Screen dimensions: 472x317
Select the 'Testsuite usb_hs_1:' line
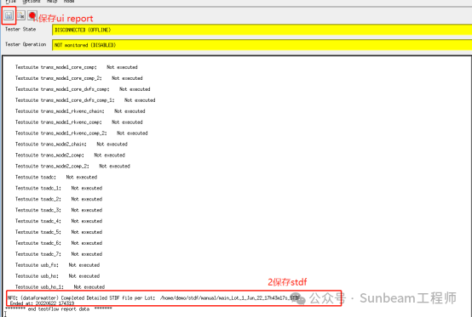click(x=60, y=287)
